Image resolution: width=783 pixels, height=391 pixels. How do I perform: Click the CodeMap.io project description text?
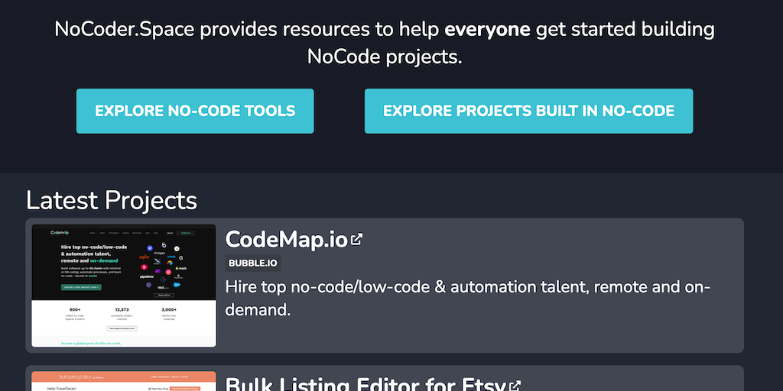tap(468, 298)
